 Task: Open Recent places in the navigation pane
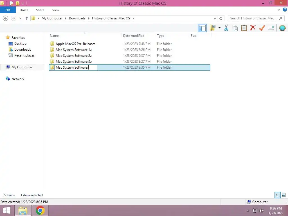tap(24, 55)
